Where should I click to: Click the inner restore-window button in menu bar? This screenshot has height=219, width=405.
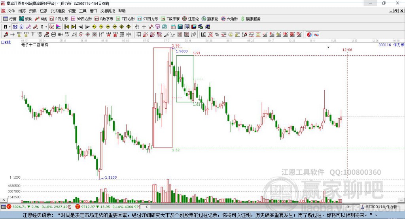(x=396, y=11)
